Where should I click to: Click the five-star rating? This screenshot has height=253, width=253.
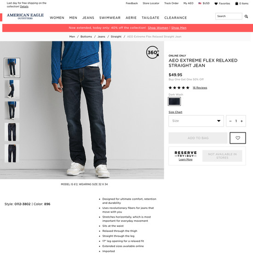tap(179, 87)
